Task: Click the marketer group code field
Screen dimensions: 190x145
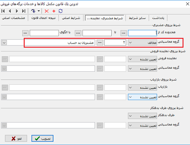Action: click(x=115, y=97)
